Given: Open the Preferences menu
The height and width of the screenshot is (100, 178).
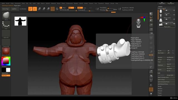Looking at the screenshot, I should 70,3.
